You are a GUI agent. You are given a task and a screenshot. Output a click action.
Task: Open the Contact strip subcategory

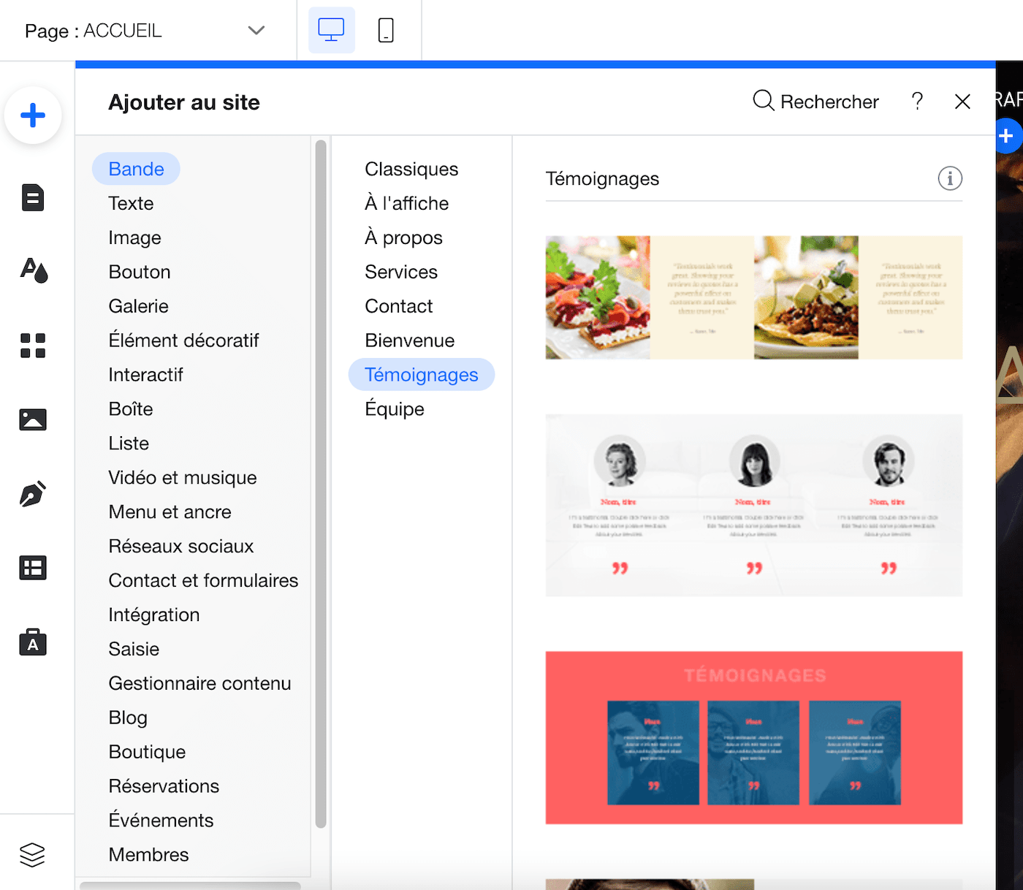(399, 306)
